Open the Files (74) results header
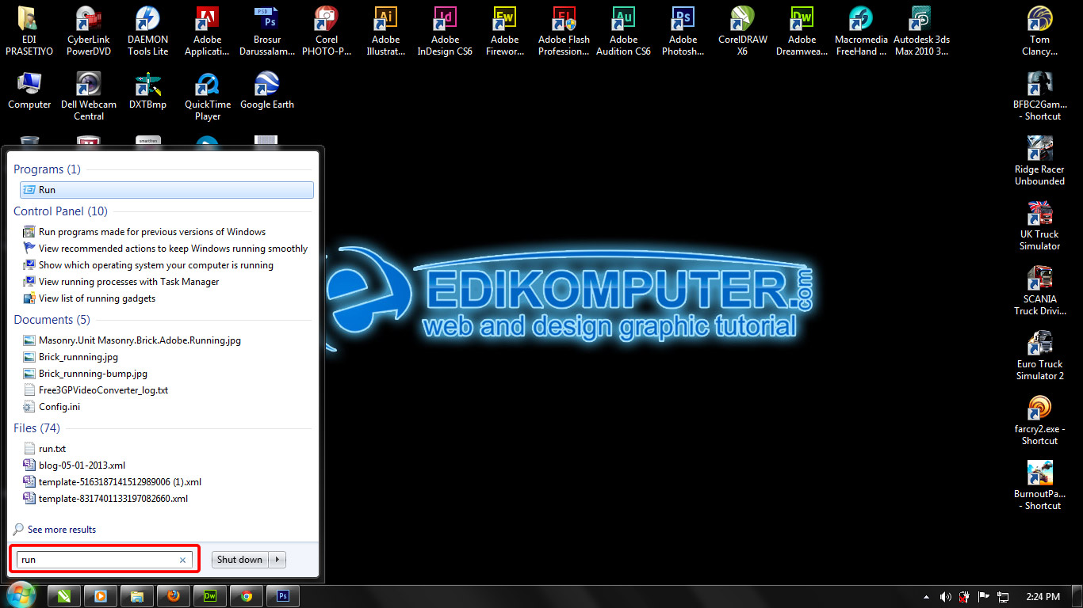Image resolution: width=1083 pixels, height=608 pixels. [36, 428]
